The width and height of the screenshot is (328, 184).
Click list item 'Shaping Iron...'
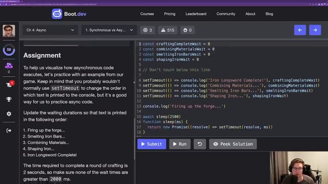tap(41, 149)
